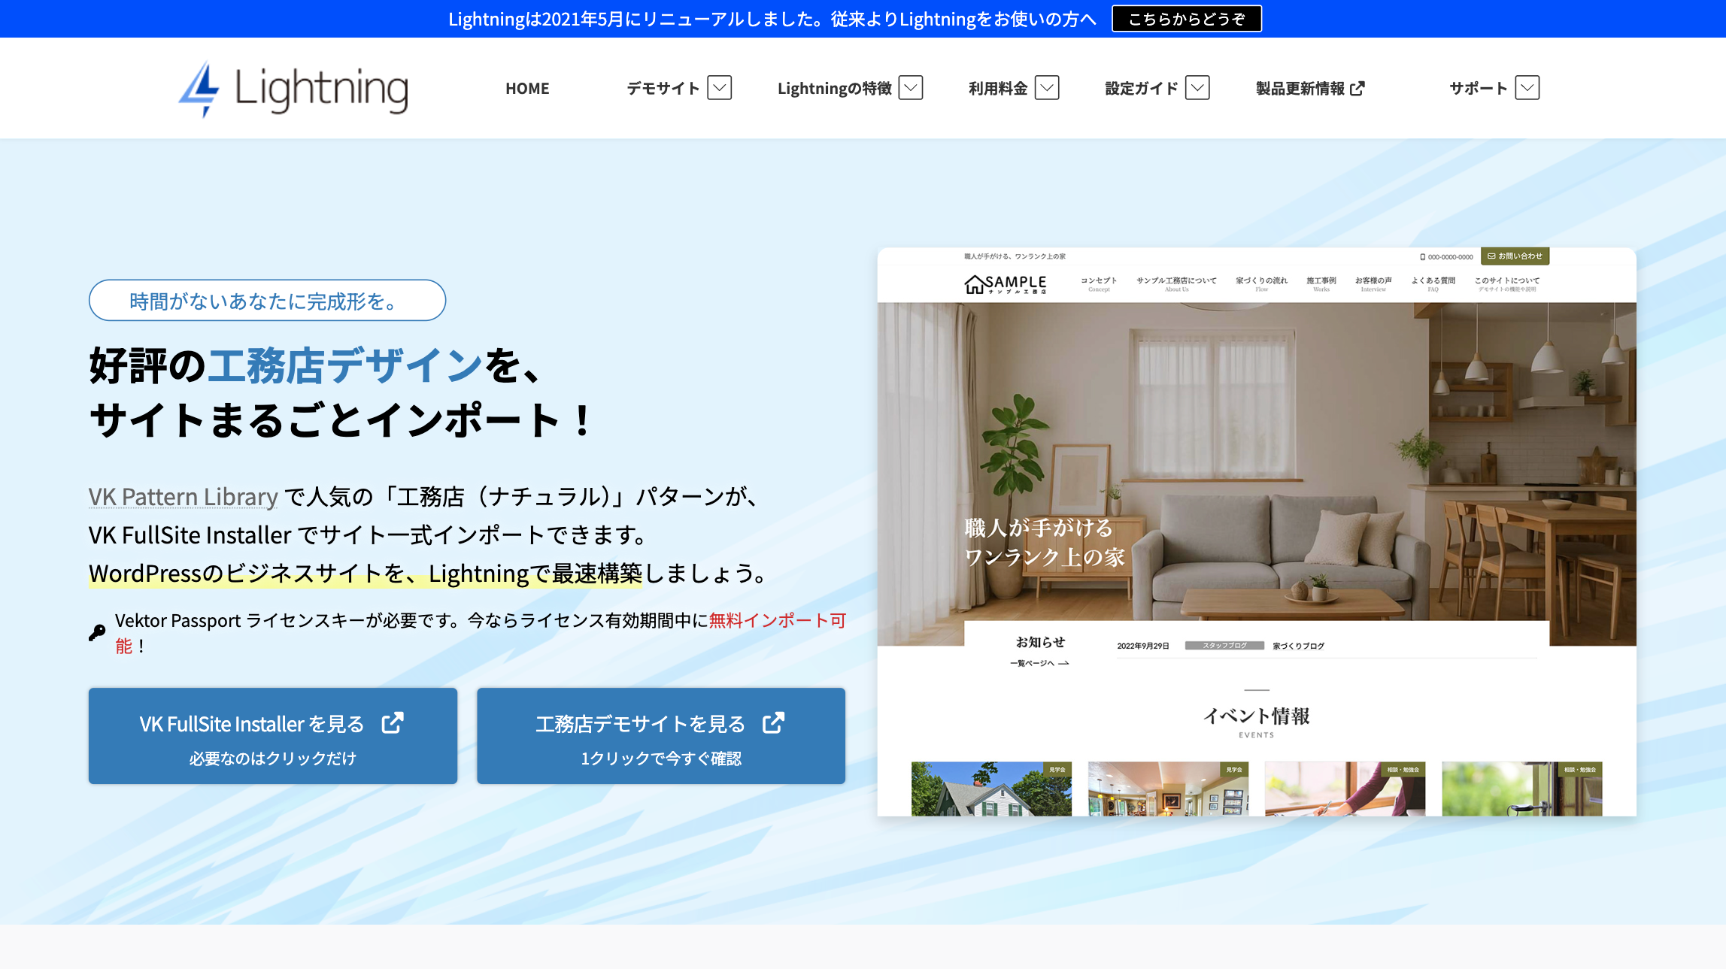Expand the Lightningの特徴 dropdown arrow
Screen dimensions: 1726x969
(911, 88)
